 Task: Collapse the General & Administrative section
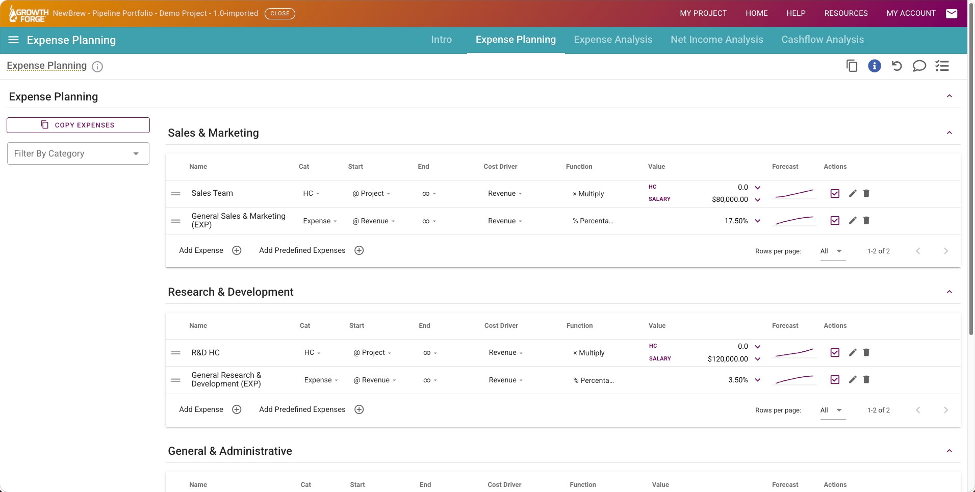coord(950,451)
